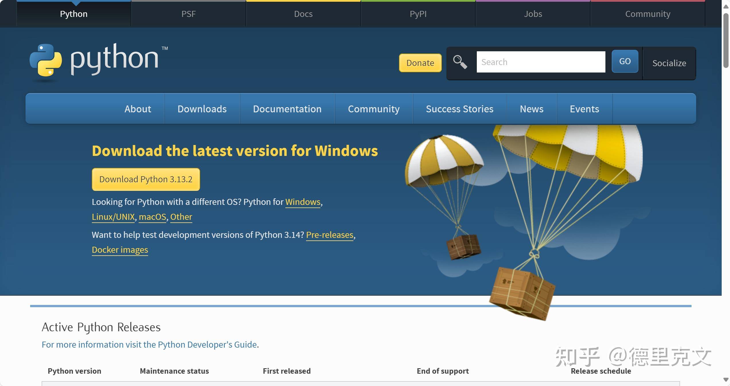Viewport: 730px width, 386px height.
Task: Open the Events navigation item
Action: 584,109
